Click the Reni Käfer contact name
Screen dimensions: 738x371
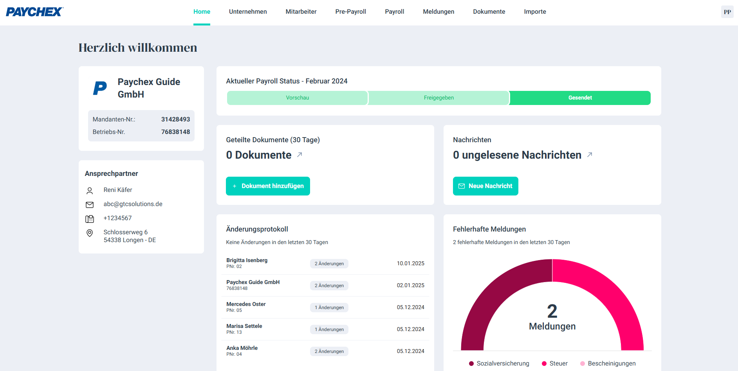tap(118, 190)
